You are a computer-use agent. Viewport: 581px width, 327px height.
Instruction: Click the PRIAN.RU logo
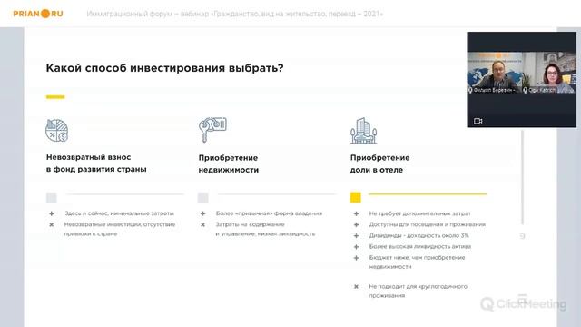(38, 14)
